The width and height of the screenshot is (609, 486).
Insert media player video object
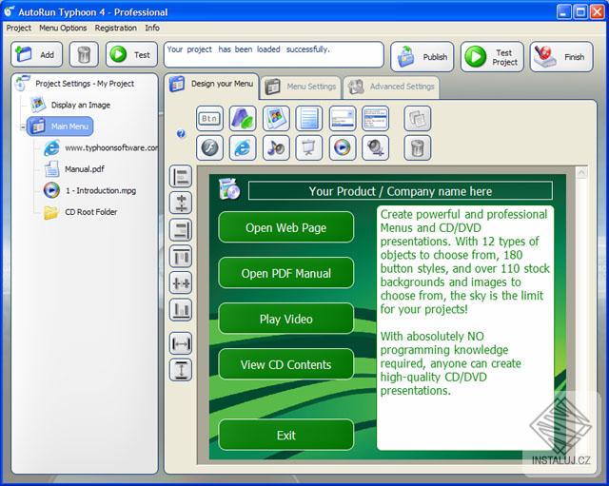[x=343, y=148]
